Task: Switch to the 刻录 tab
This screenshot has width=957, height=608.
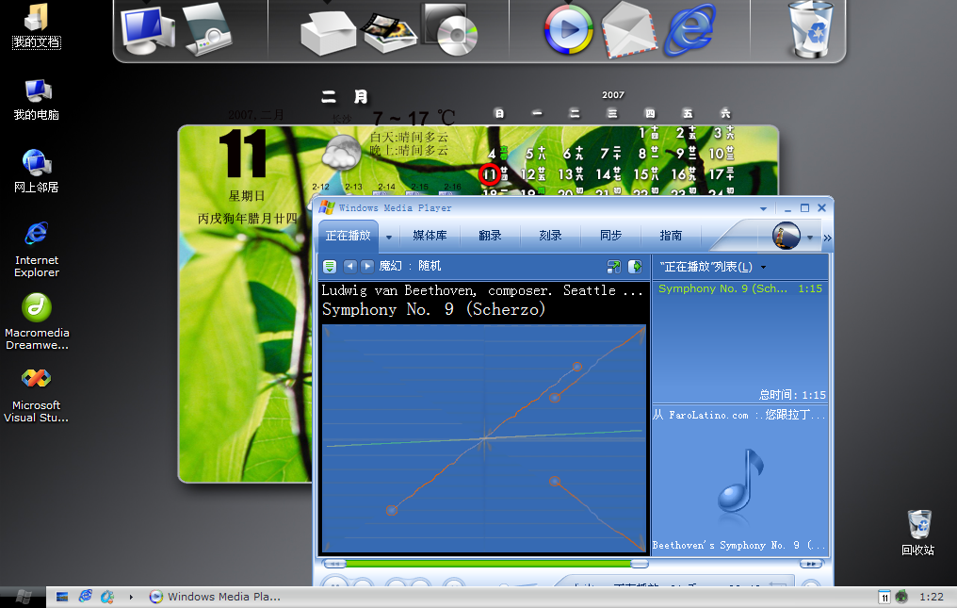Action: pyautogui.click(x=550, y=236)
